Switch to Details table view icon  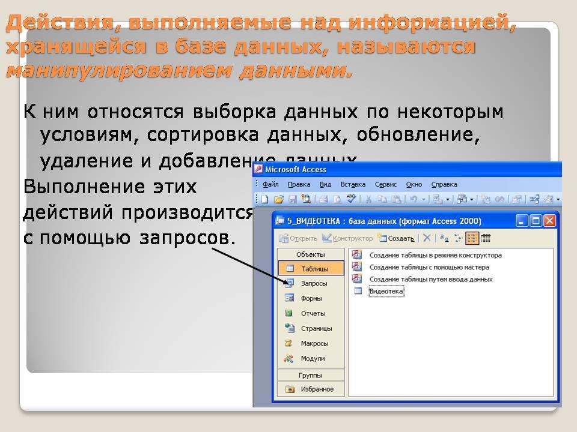coord(486,238)
